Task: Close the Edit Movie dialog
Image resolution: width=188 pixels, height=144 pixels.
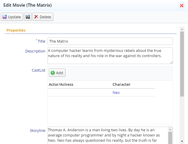Action: point(182,6)
